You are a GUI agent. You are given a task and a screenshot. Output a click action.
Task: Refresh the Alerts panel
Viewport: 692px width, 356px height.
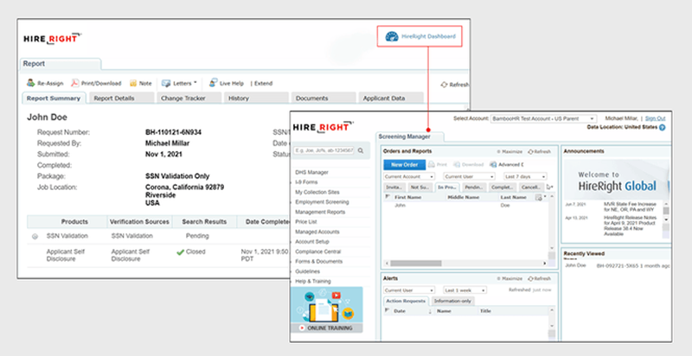click(x=539, y=279)
